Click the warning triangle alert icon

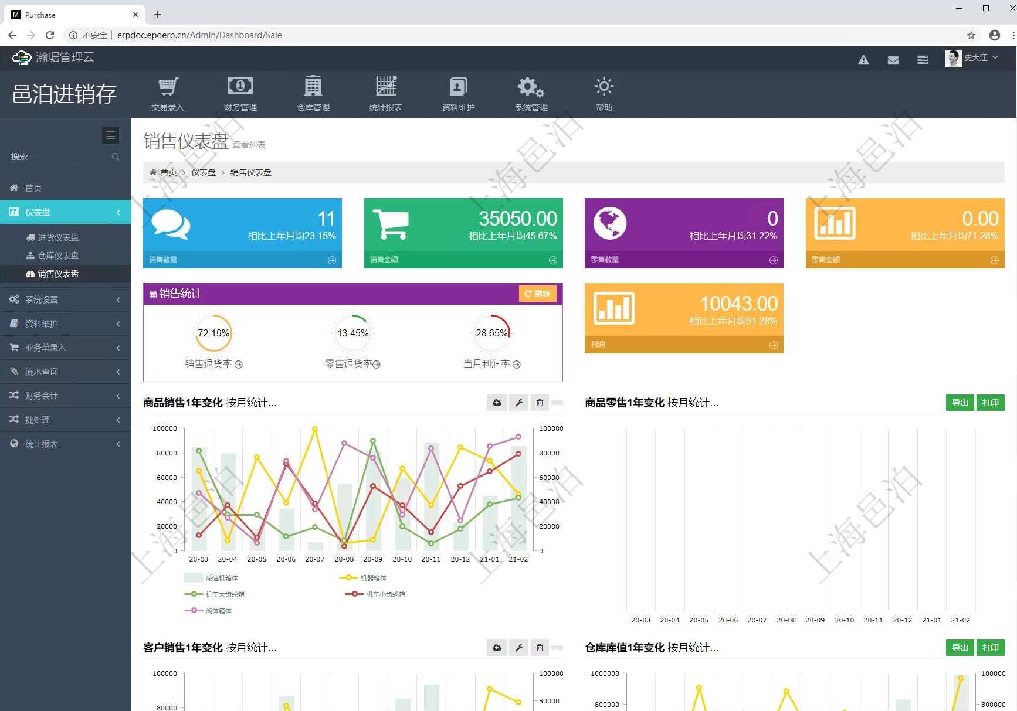pos(863,60)
